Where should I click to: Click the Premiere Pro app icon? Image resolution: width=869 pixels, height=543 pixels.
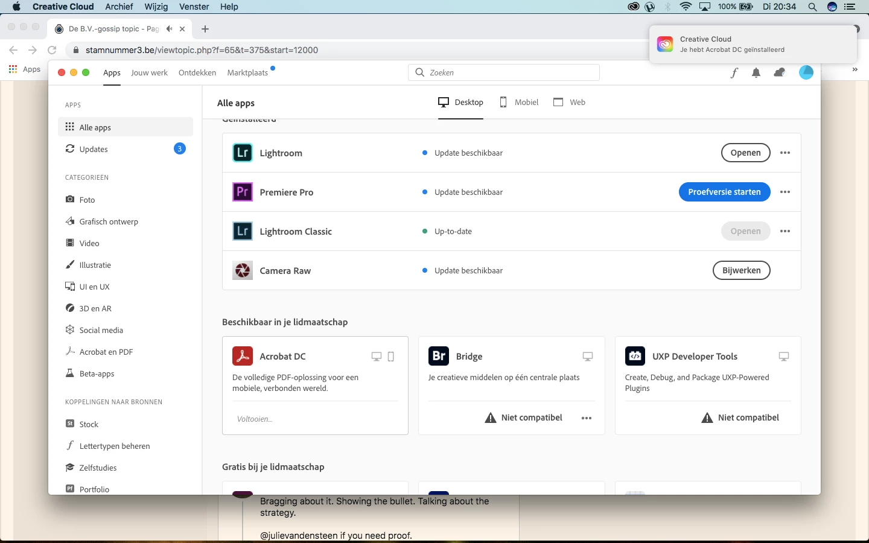(x=243, y=192)
